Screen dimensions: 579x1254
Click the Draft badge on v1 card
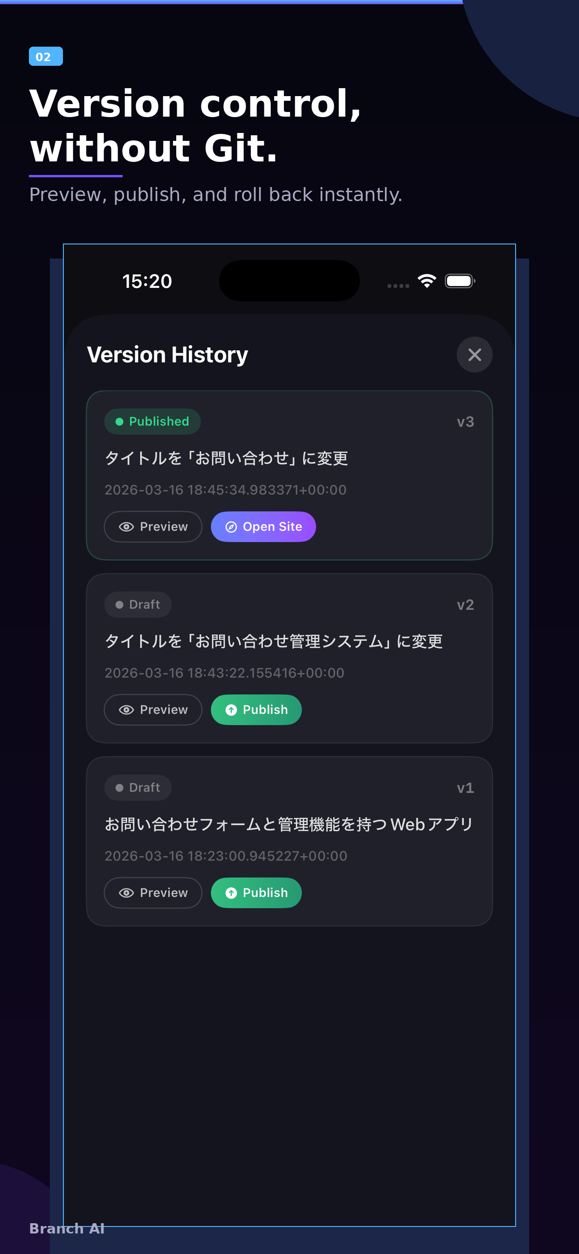(138, 787)
